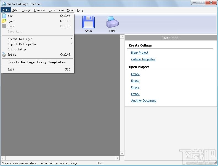Click the Another Document link
Screen dimensions: 218x166
pos(143,100)
